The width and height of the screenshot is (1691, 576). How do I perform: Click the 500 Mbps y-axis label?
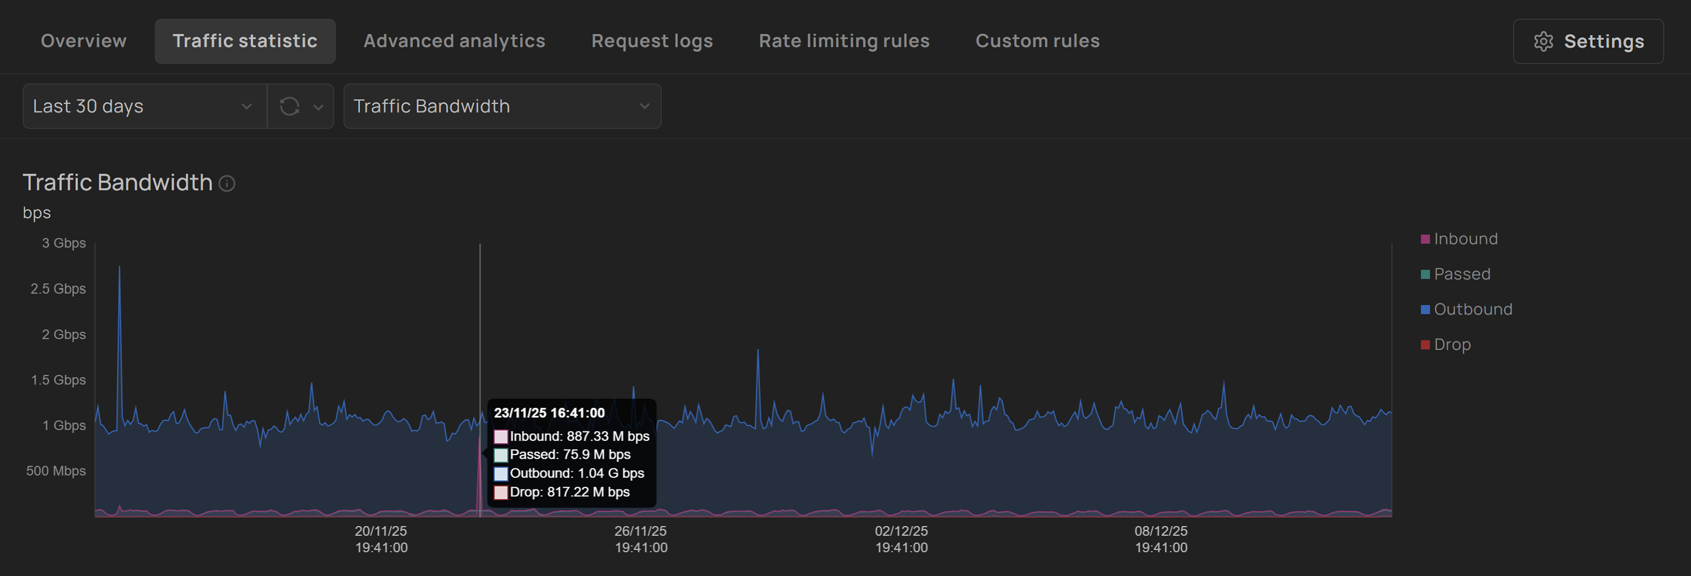tap(56, 471)
